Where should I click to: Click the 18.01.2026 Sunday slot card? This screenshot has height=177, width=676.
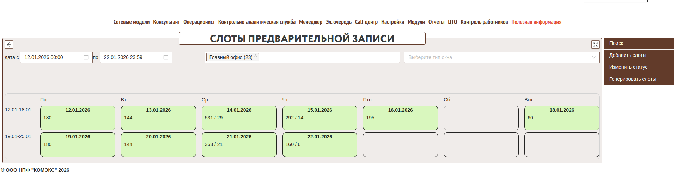click(x=561, y=118)
